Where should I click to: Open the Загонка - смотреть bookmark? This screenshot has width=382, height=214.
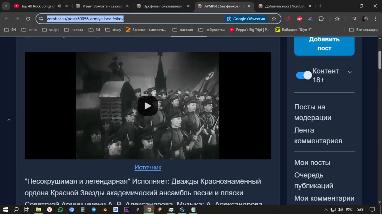click(146, 29)
